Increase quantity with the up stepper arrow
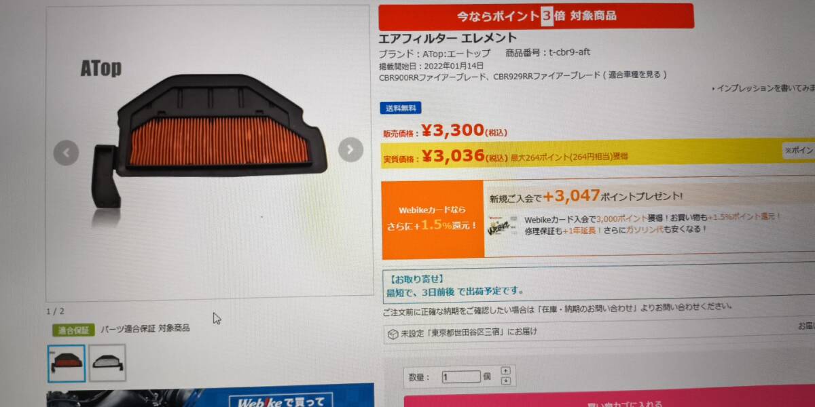This screenshot has height=407, width=815. [x=505, y=370]
